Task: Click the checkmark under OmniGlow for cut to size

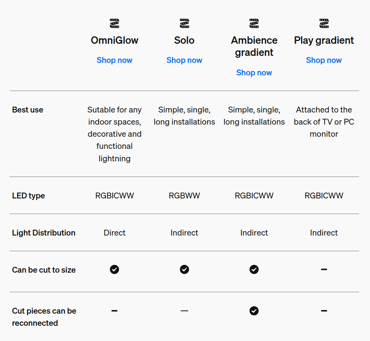Action: click(x=115, y=270)
